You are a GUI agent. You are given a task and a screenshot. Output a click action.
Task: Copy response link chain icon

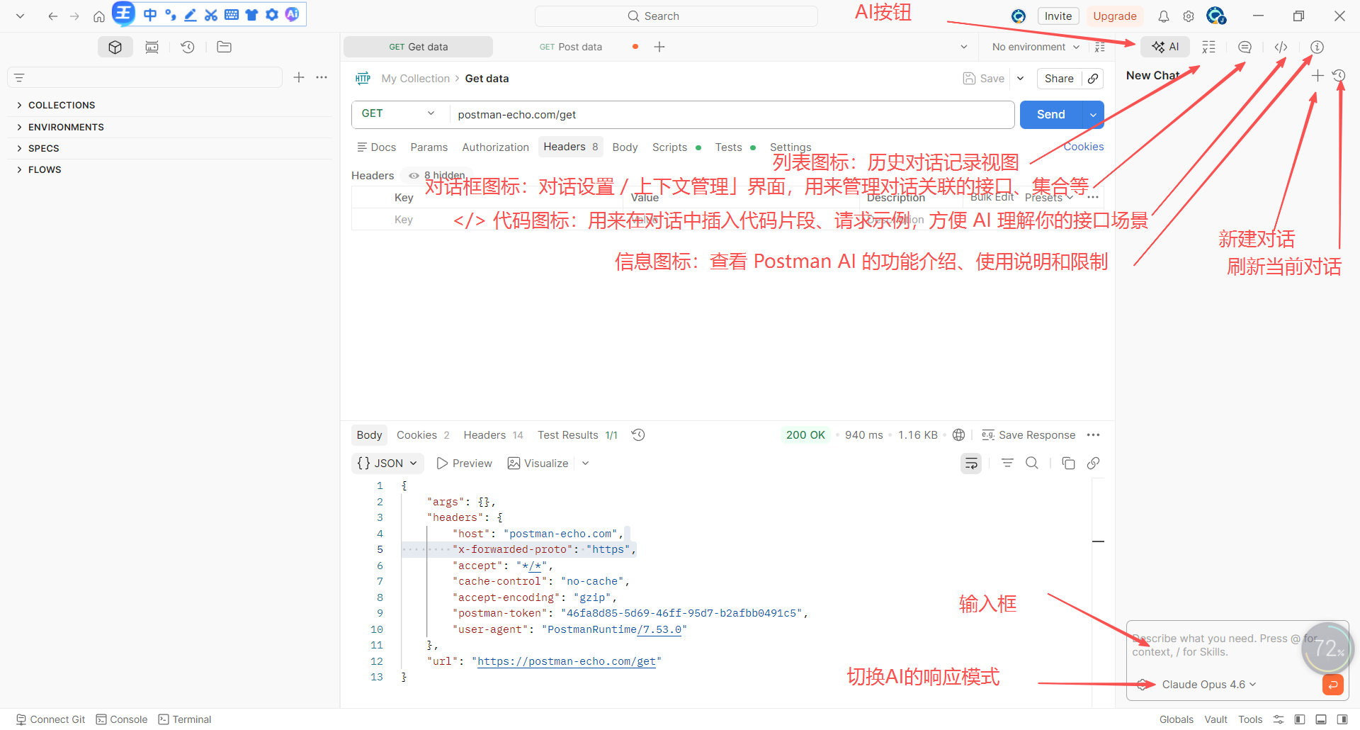click(1093, 464)
